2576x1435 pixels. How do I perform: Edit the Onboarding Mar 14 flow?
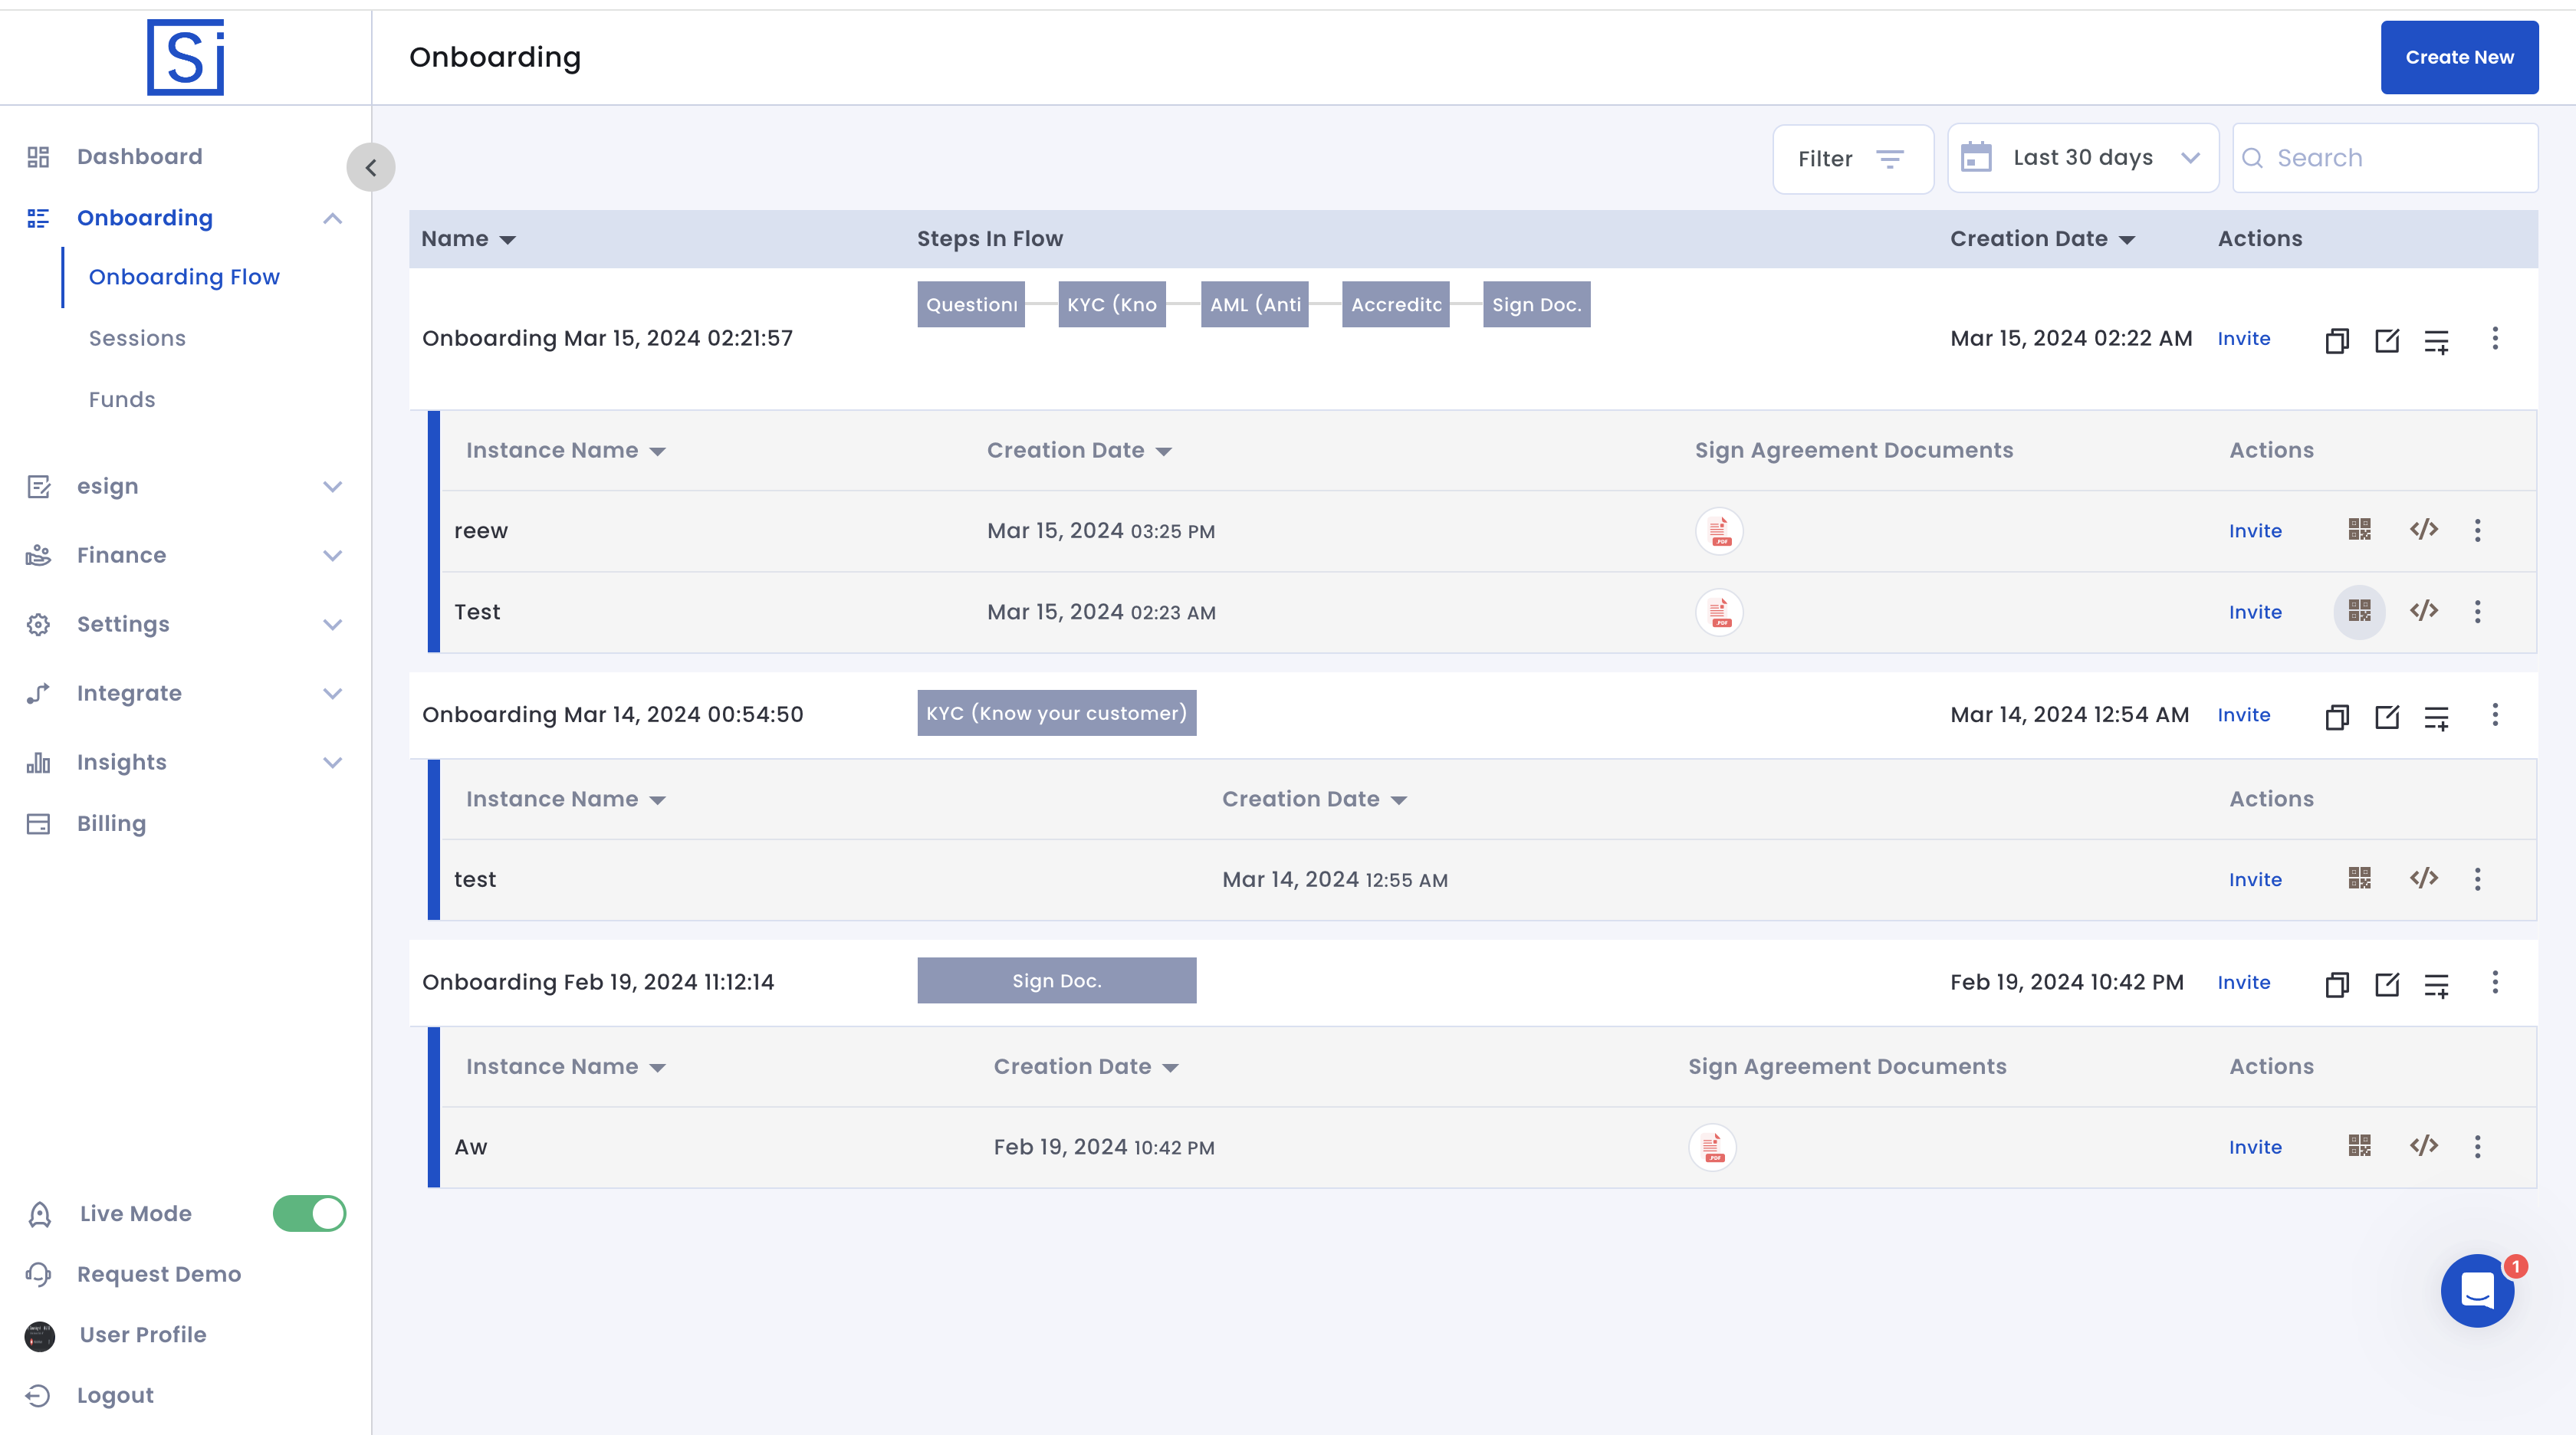click(2386, 716)
